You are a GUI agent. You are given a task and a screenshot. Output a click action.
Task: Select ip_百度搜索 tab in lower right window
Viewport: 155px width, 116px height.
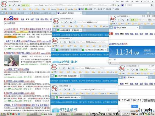pos(136,77)
